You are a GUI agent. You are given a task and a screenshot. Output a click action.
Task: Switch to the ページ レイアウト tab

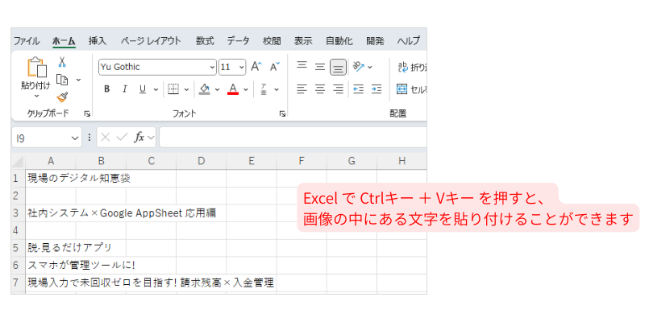click(151, 41)
